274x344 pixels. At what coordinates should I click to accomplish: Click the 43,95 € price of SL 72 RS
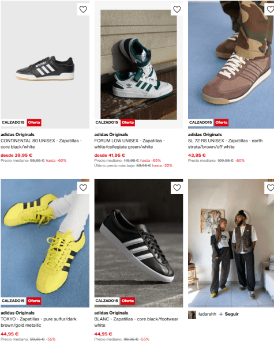pos(197,156)
